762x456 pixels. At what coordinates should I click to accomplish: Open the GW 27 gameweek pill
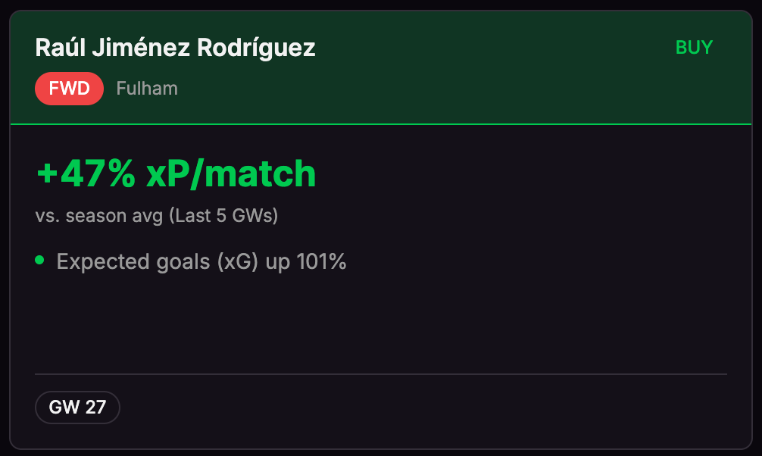pos(77,408)
